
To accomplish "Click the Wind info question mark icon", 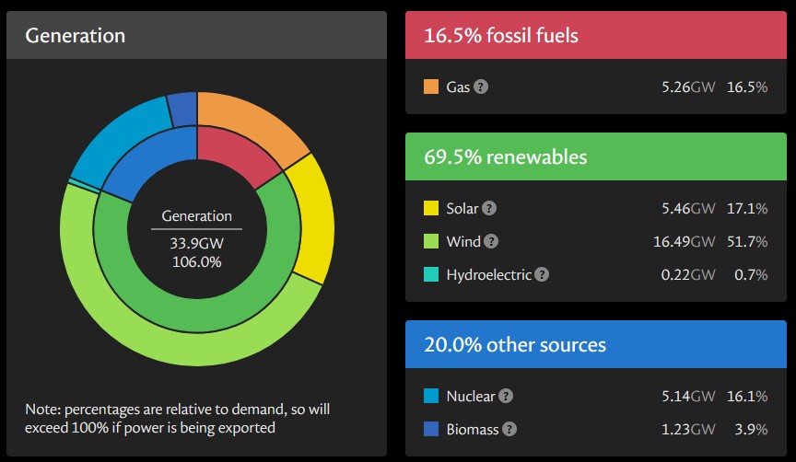I will pyautogui.click(x=491, y=241).
